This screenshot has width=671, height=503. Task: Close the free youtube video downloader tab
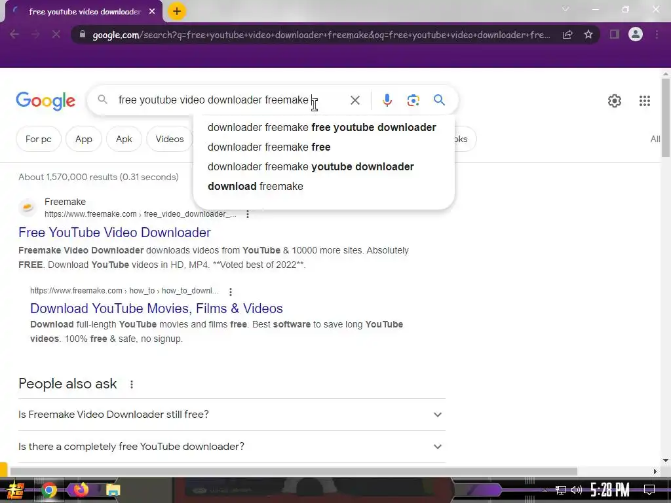[152, 12]
